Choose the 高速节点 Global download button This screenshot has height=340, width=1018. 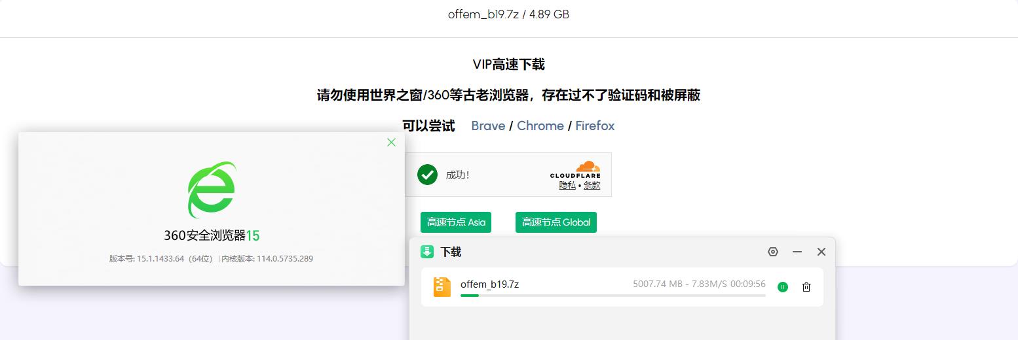556,222
